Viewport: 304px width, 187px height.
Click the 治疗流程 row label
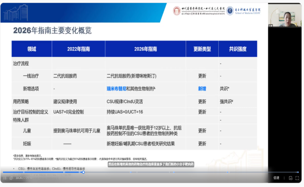21,63
